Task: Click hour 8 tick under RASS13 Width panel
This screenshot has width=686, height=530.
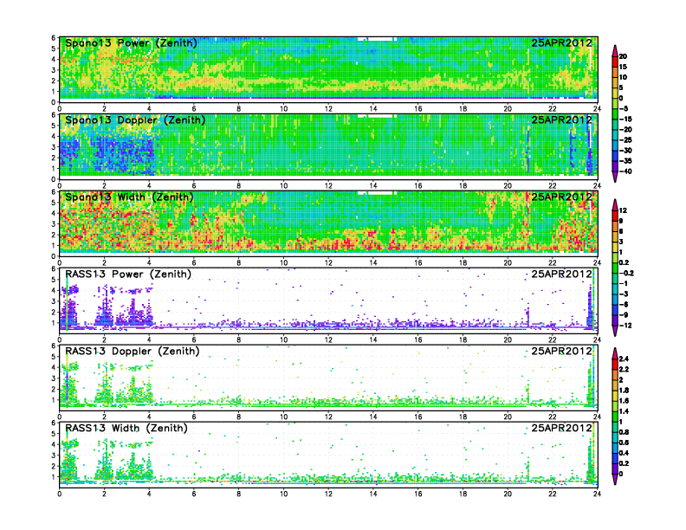Action: point(239,494)
